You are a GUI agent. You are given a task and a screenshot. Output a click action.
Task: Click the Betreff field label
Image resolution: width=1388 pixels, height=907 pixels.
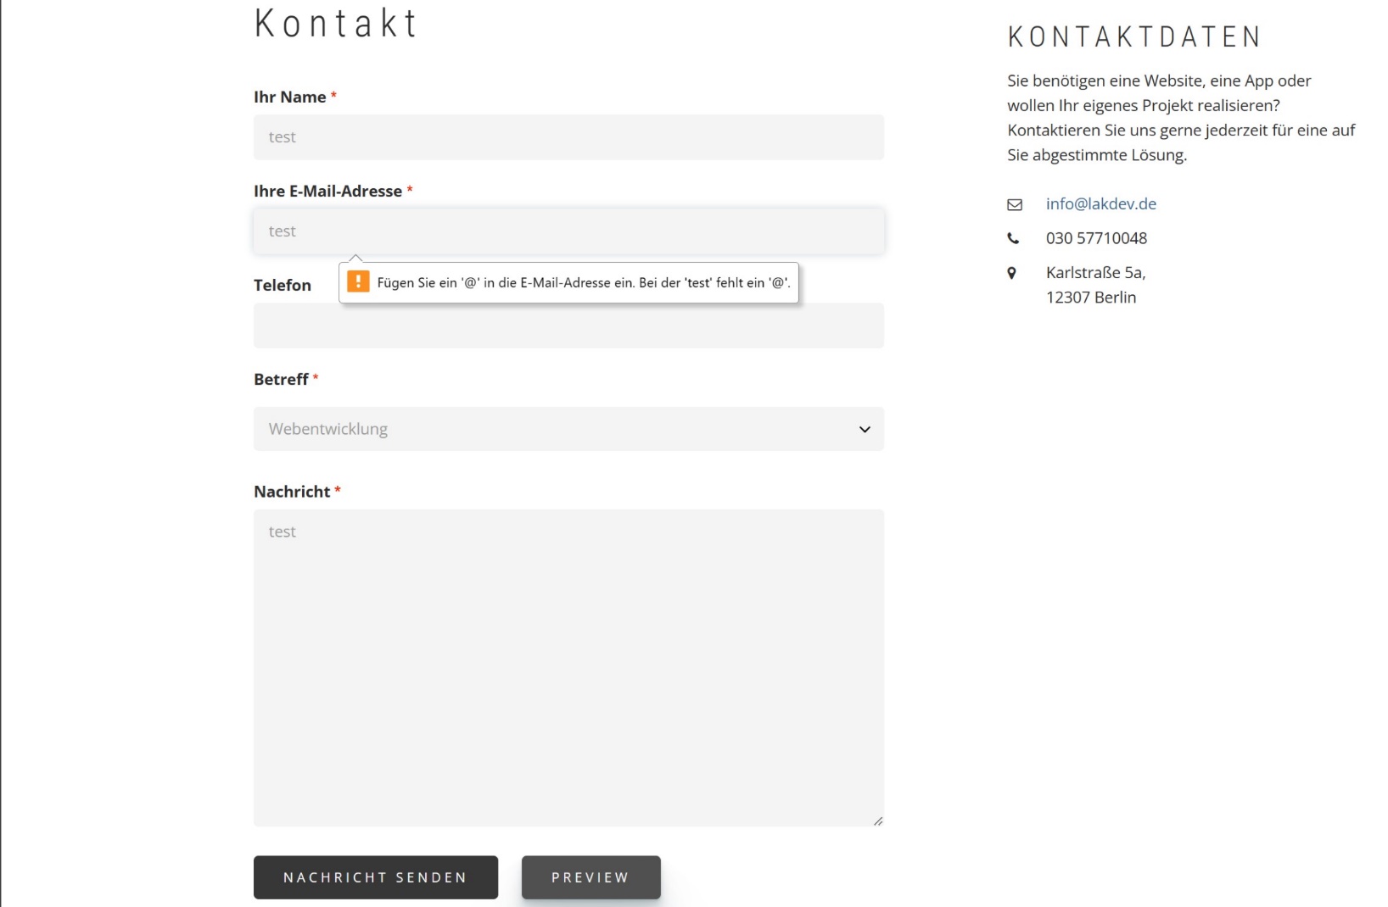click(x=281, y=380)
